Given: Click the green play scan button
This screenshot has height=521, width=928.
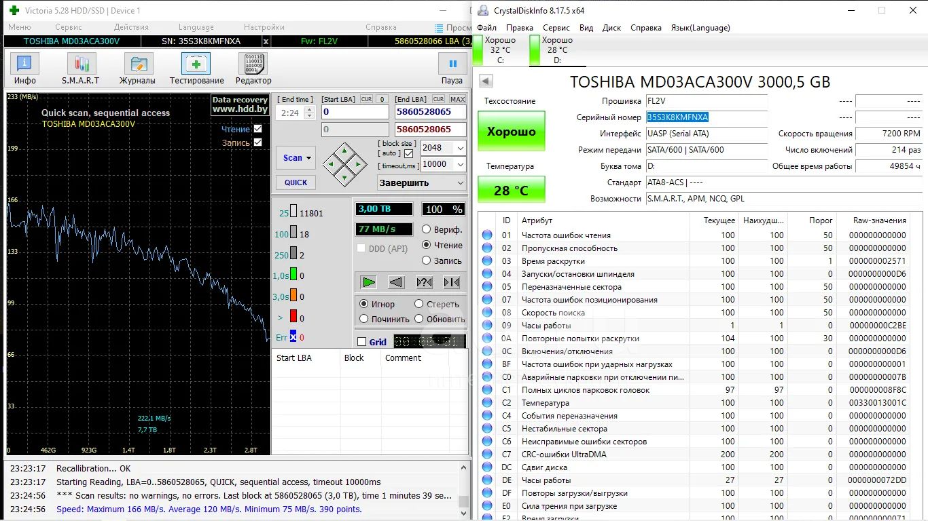Looking at the screenshot, I should (x=368, y=282).
